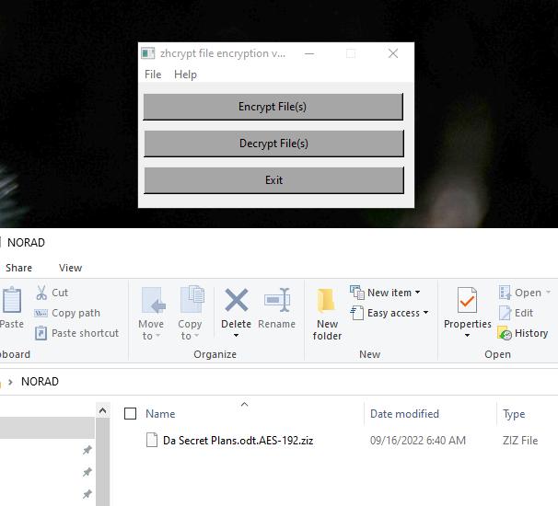The image size is (558, 506).
Task: Click the Move to icon
Action: [154, 301]
